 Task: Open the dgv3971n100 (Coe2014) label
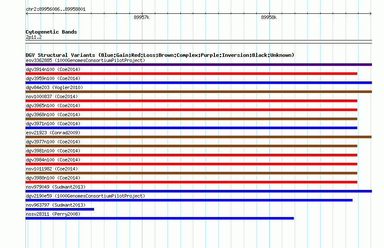coord(53,124)
